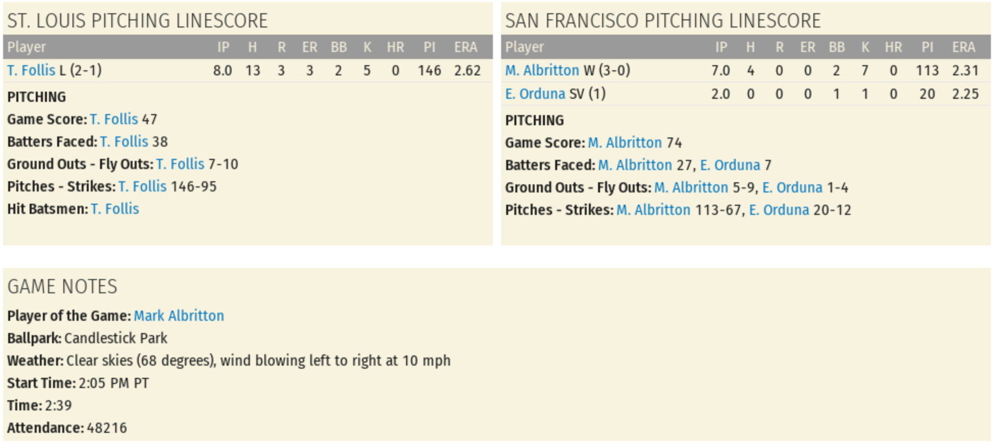Viewport: 995px width, 442px height.
Task: Click E. Orduna with 1-4 ground outs-fly outs
Action: click(792, 187)
